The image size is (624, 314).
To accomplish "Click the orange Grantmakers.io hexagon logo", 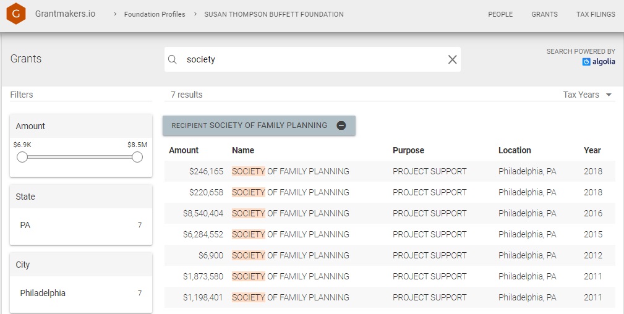I will pyautogui.click(x=16, y=14).
